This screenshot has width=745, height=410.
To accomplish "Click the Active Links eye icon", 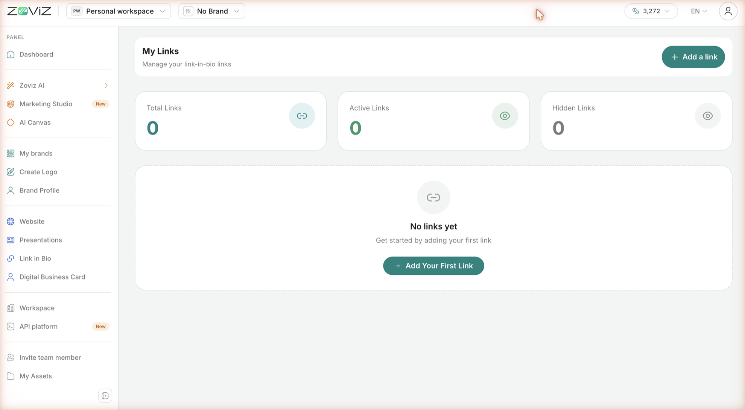I will point(505,116).
